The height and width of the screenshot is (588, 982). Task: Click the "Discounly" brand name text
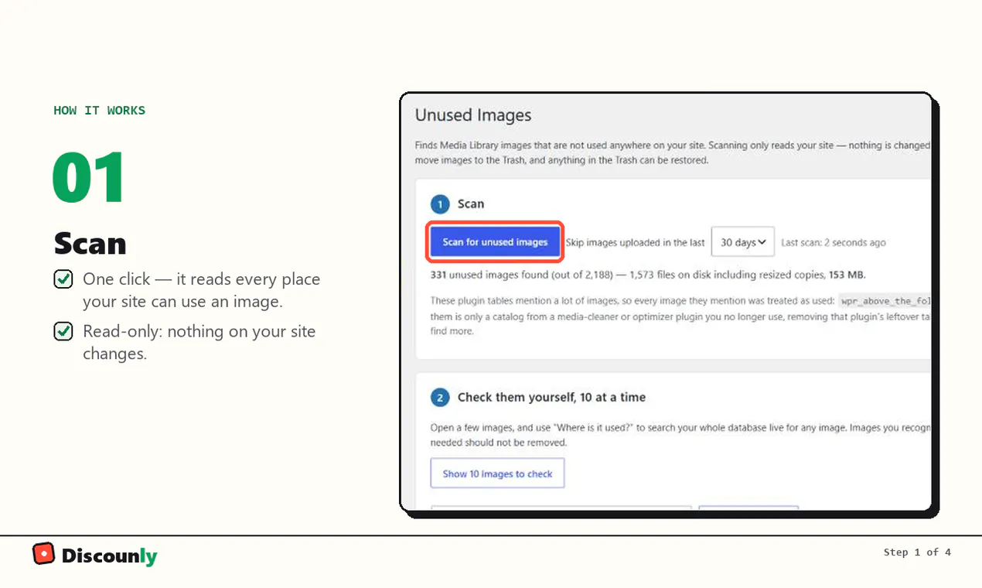[x=109, y=556]
